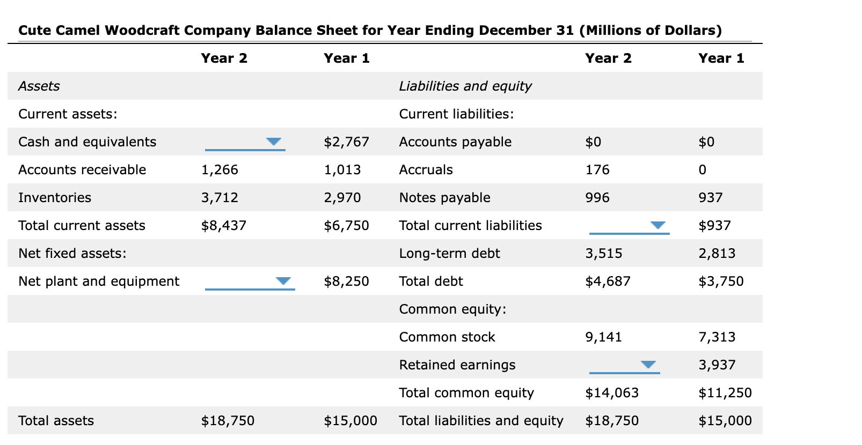Select the 'Assets' section heading
Image resolution: width=862 pixels, height=445 pixels.
39,86
